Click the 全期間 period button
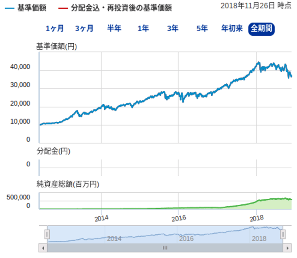The width and height of the screenshot is (297, 258). pos(261,28)
